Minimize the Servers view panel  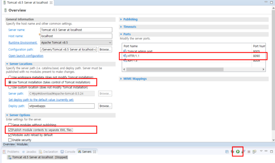pos(266,151)
